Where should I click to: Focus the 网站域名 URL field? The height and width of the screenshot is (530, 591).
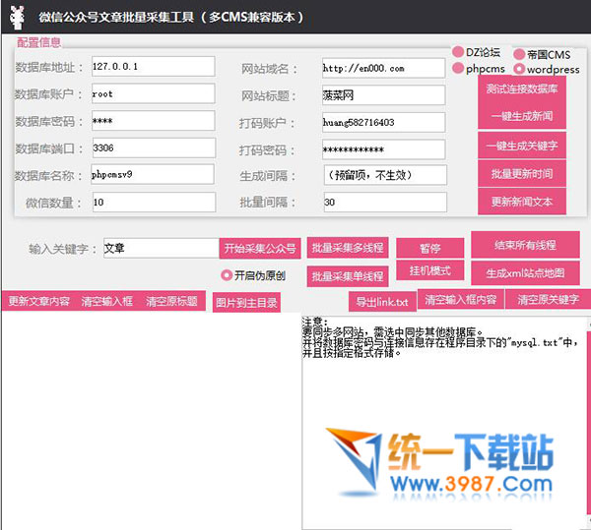[x=384, y=68]
